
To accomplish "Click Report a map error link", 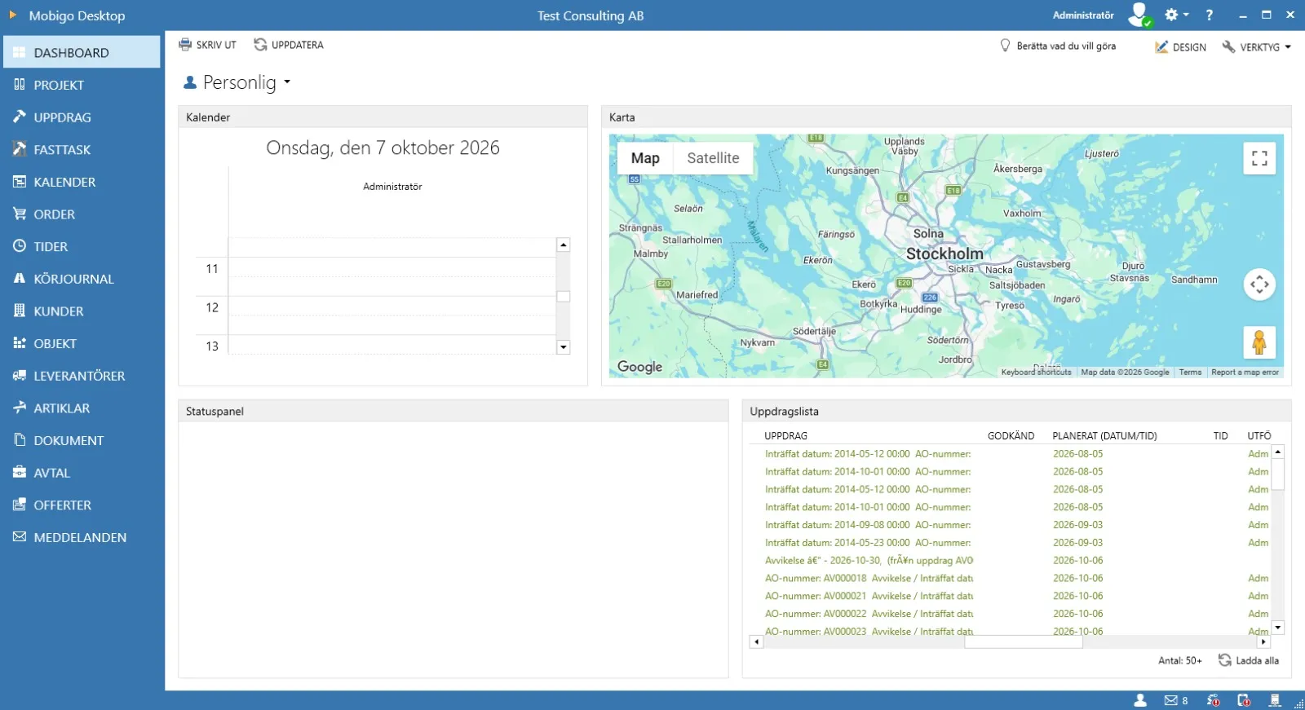I will [1245, 372].
